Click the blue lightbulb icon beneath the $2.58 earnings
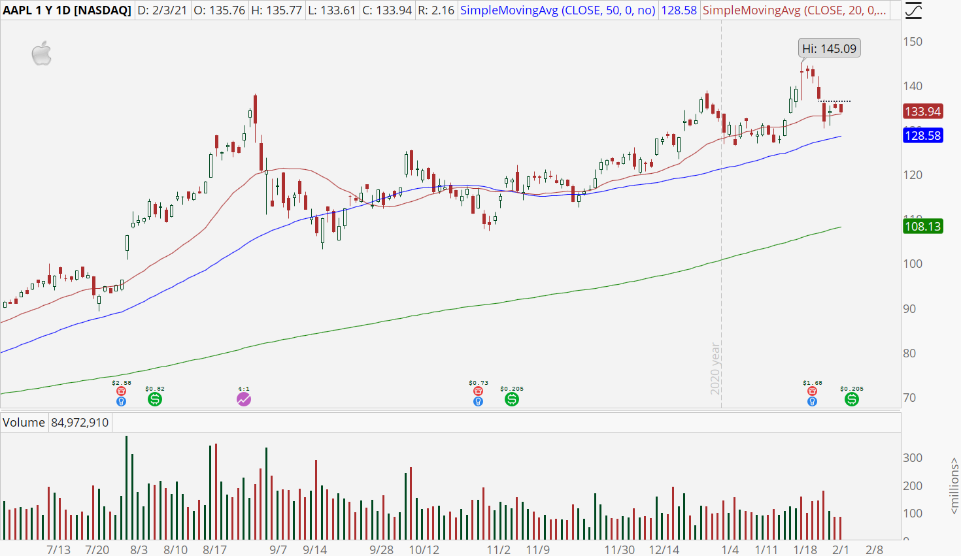Image resolution: width=961 pixels, height=556 pixels. click(121, 401)
